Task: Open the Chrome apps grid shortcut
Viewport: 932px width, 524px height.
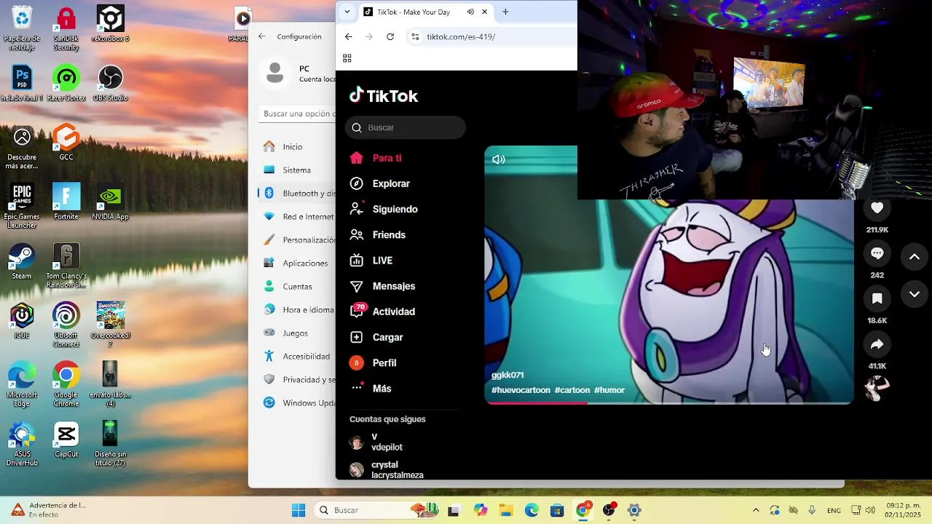Action: (x=347, y=58)
